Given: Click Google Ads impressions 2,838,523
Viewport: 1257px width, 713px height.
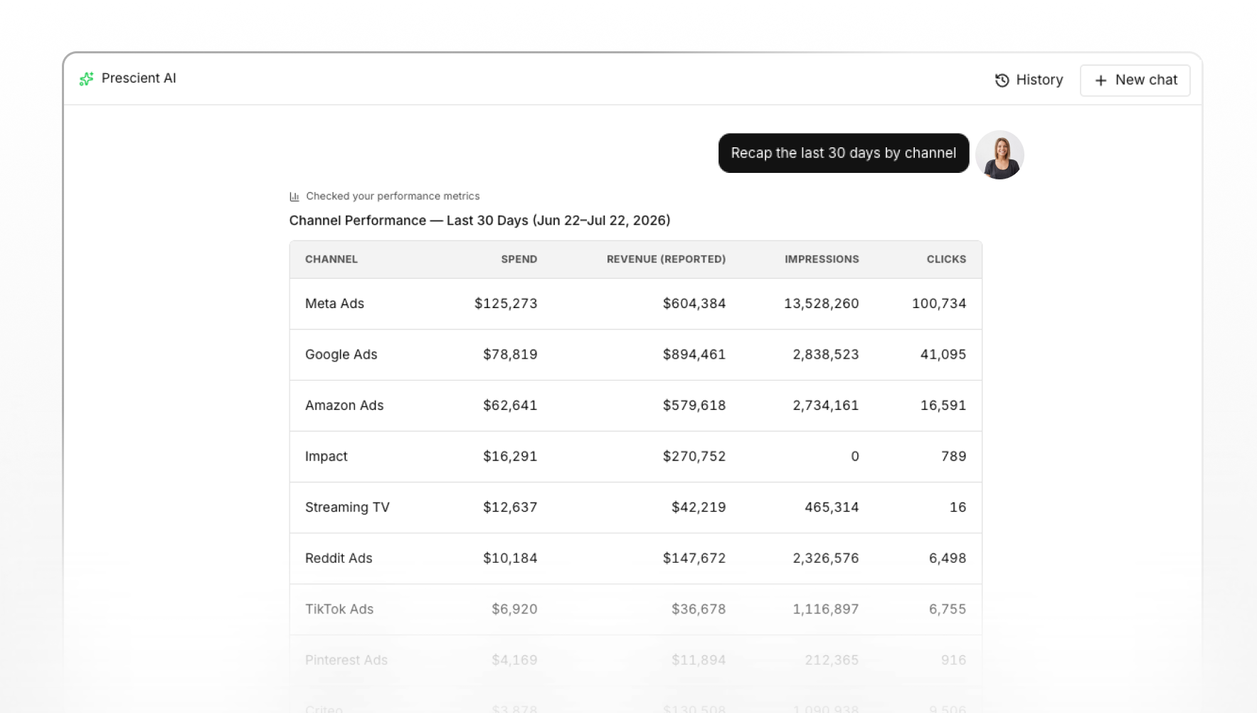Looking at the screenshot, I should (x=826, y=354).
